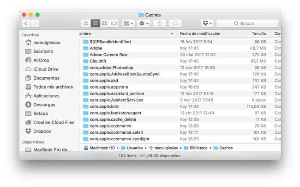Select com.apple.commerce.safari folder

[x=116, y=132]
